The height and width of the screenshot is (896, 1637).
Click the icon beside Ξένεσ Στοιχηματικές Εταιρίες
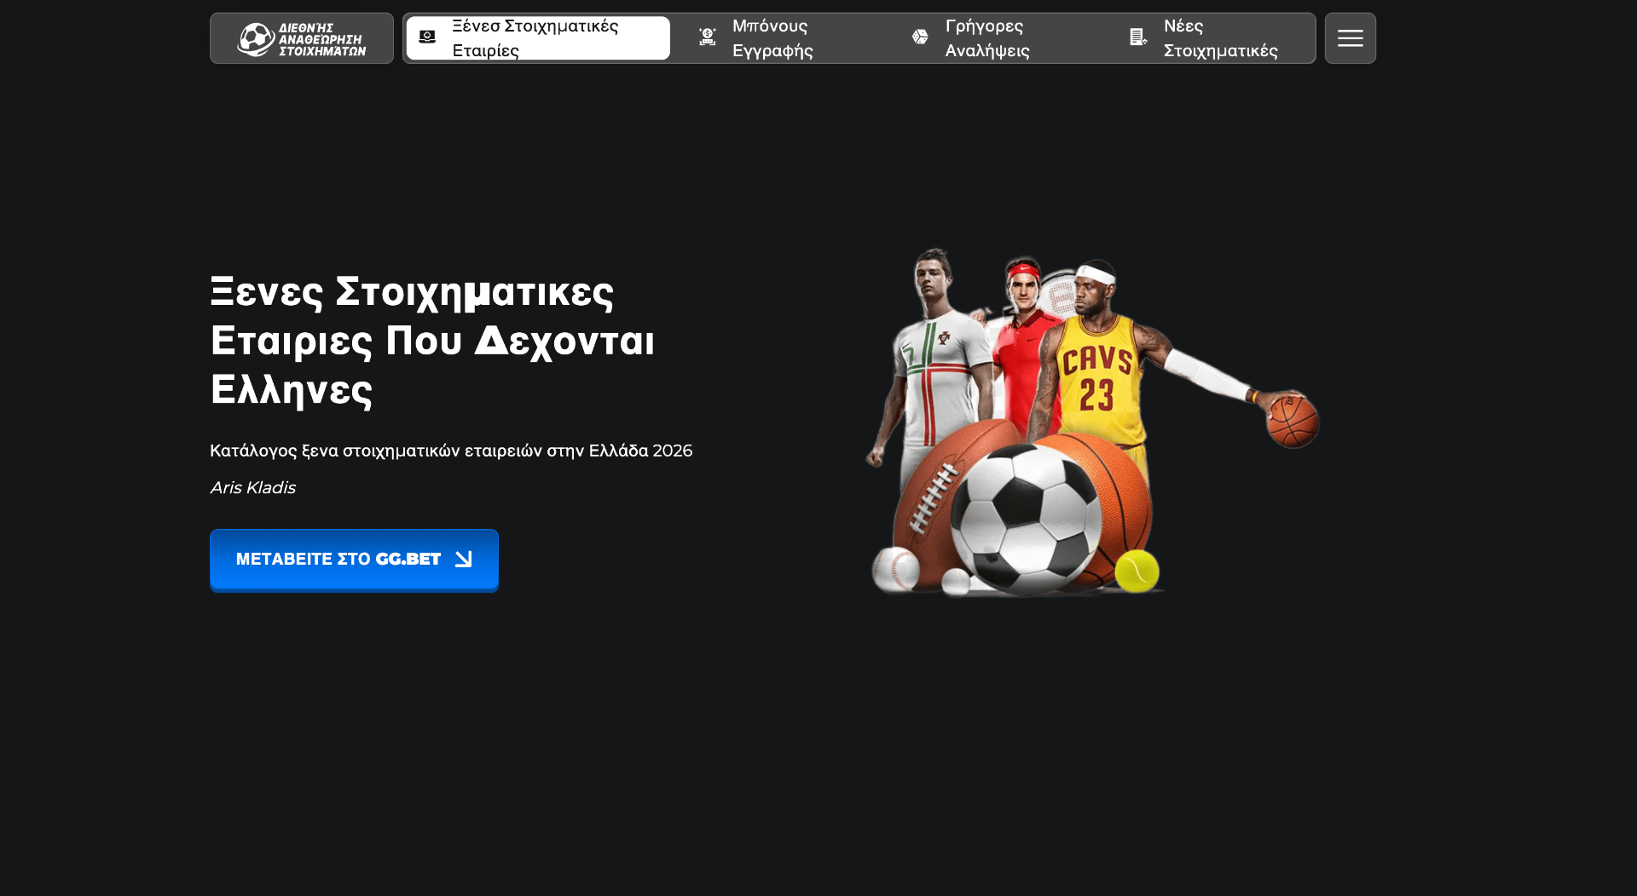427,37
